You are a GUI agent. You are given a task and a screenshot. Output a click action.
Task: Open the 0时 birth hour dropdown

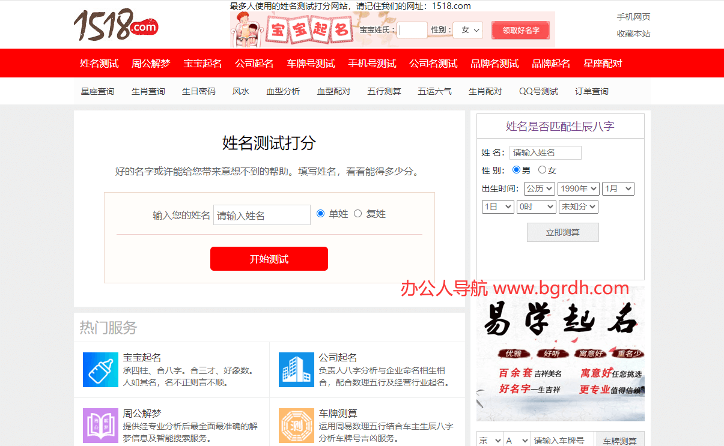point(537,206)
